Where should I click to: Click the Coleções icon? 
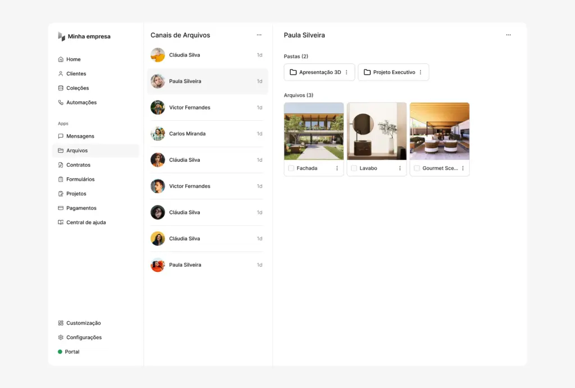(x=61, y=88)
